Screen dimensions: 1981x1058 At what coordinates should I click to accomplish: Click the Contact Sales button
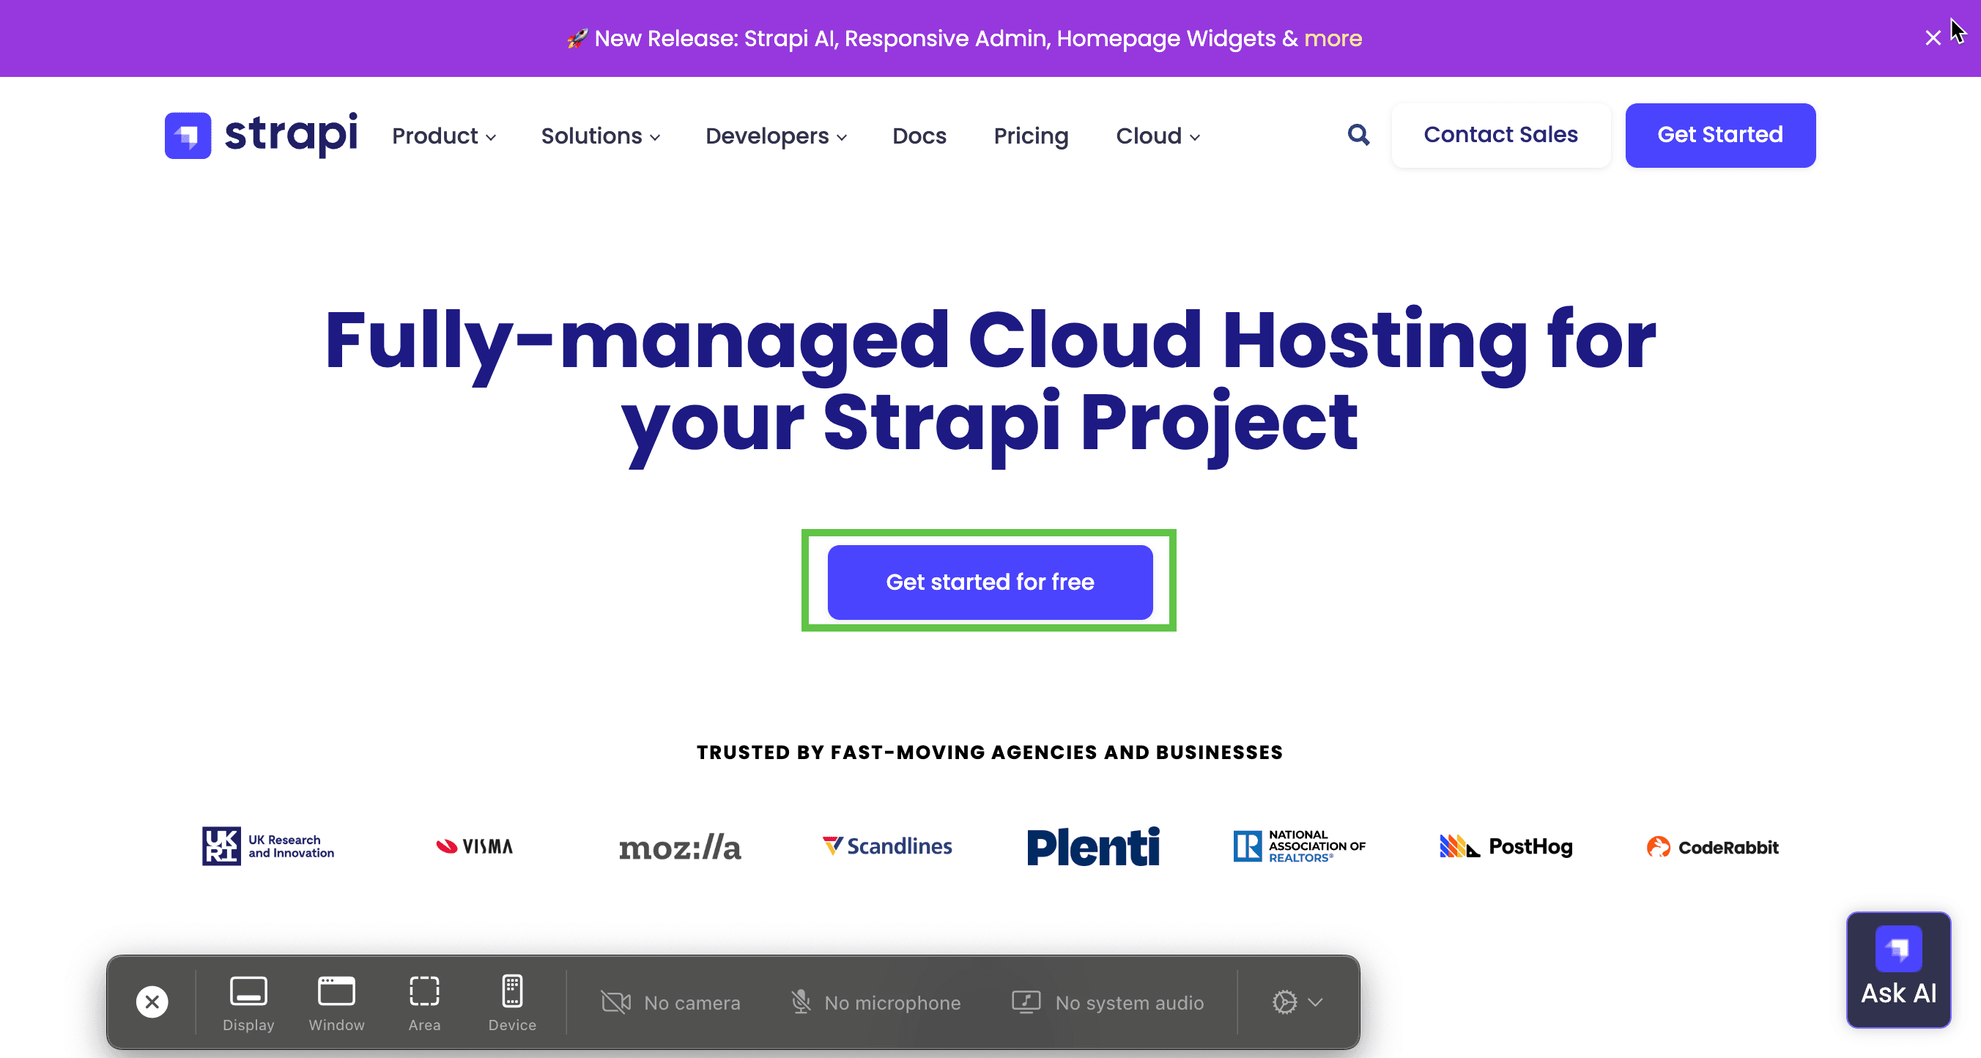(1500, 135)
